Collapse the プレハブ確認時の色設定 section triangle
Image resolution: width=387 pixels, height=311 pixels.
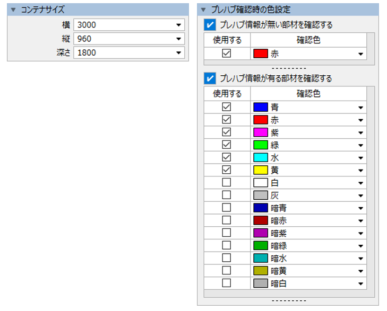coord(203,10)
